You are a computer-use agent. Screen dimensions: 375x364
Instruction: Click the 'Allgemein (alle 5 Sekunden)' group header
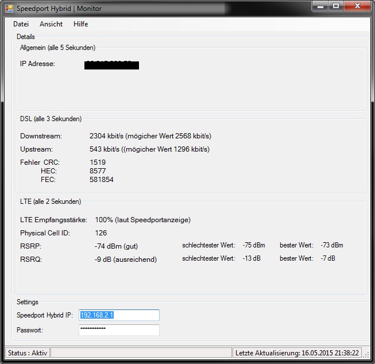[x=57, y=48]
